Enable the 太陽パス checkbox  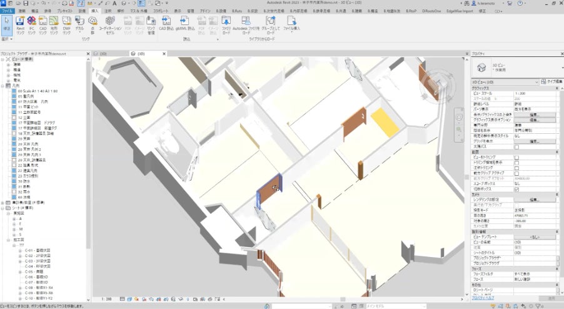coord(516,147)
